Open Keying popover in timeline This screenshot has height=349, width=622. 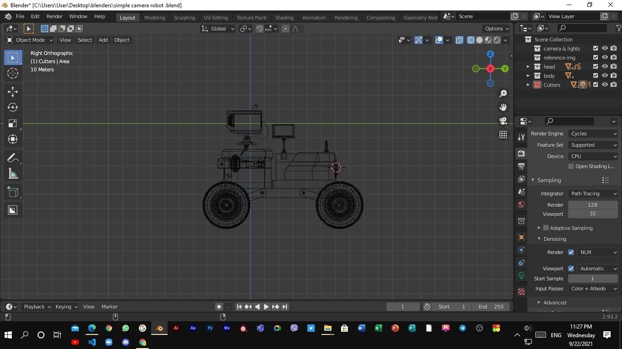(66, 307)
